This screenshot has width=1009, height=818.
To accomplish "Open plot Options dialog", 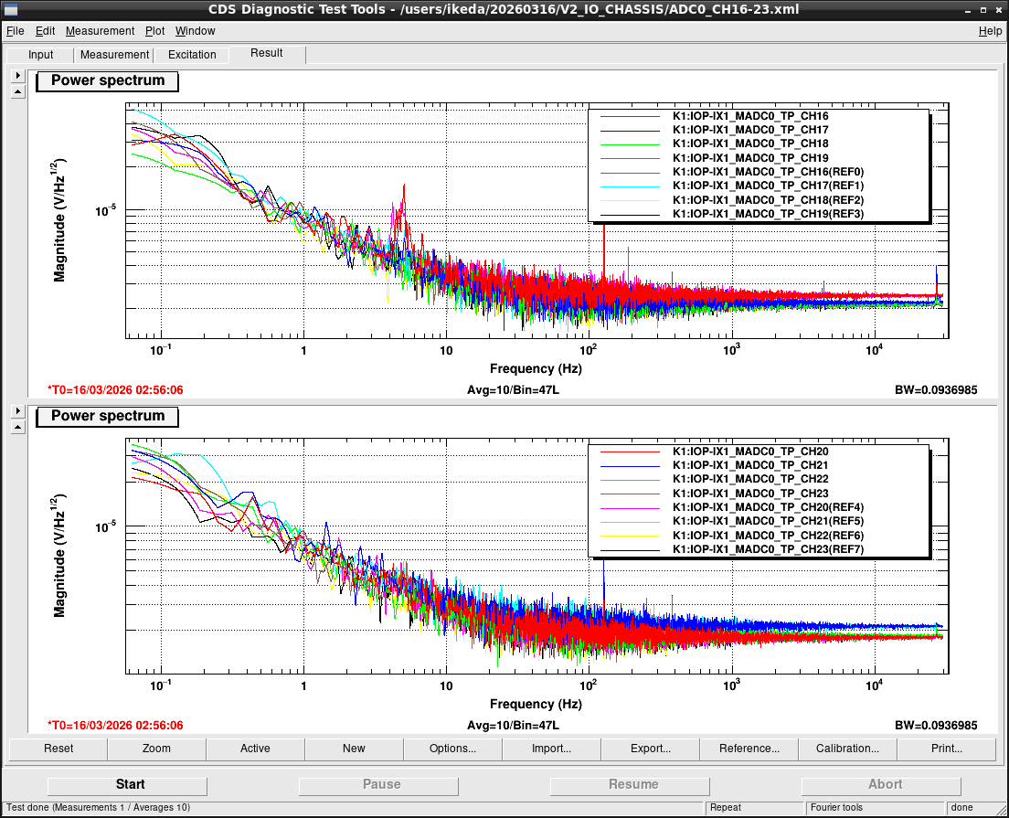I will tap(453, 749).
